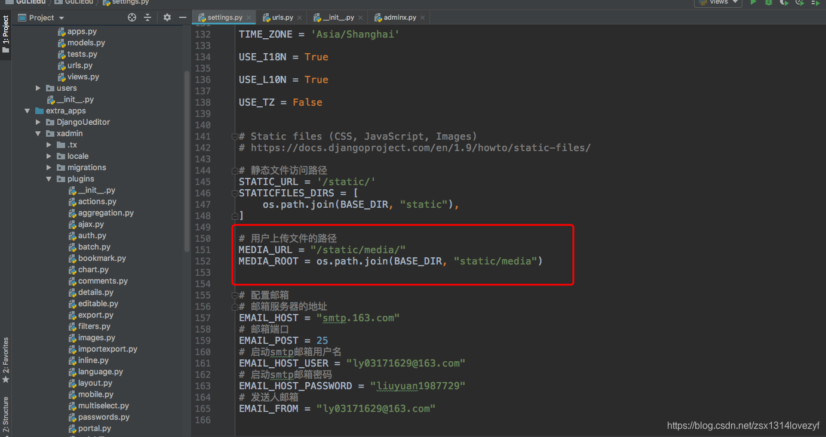Select portal.py in tree

pos(90,429)
